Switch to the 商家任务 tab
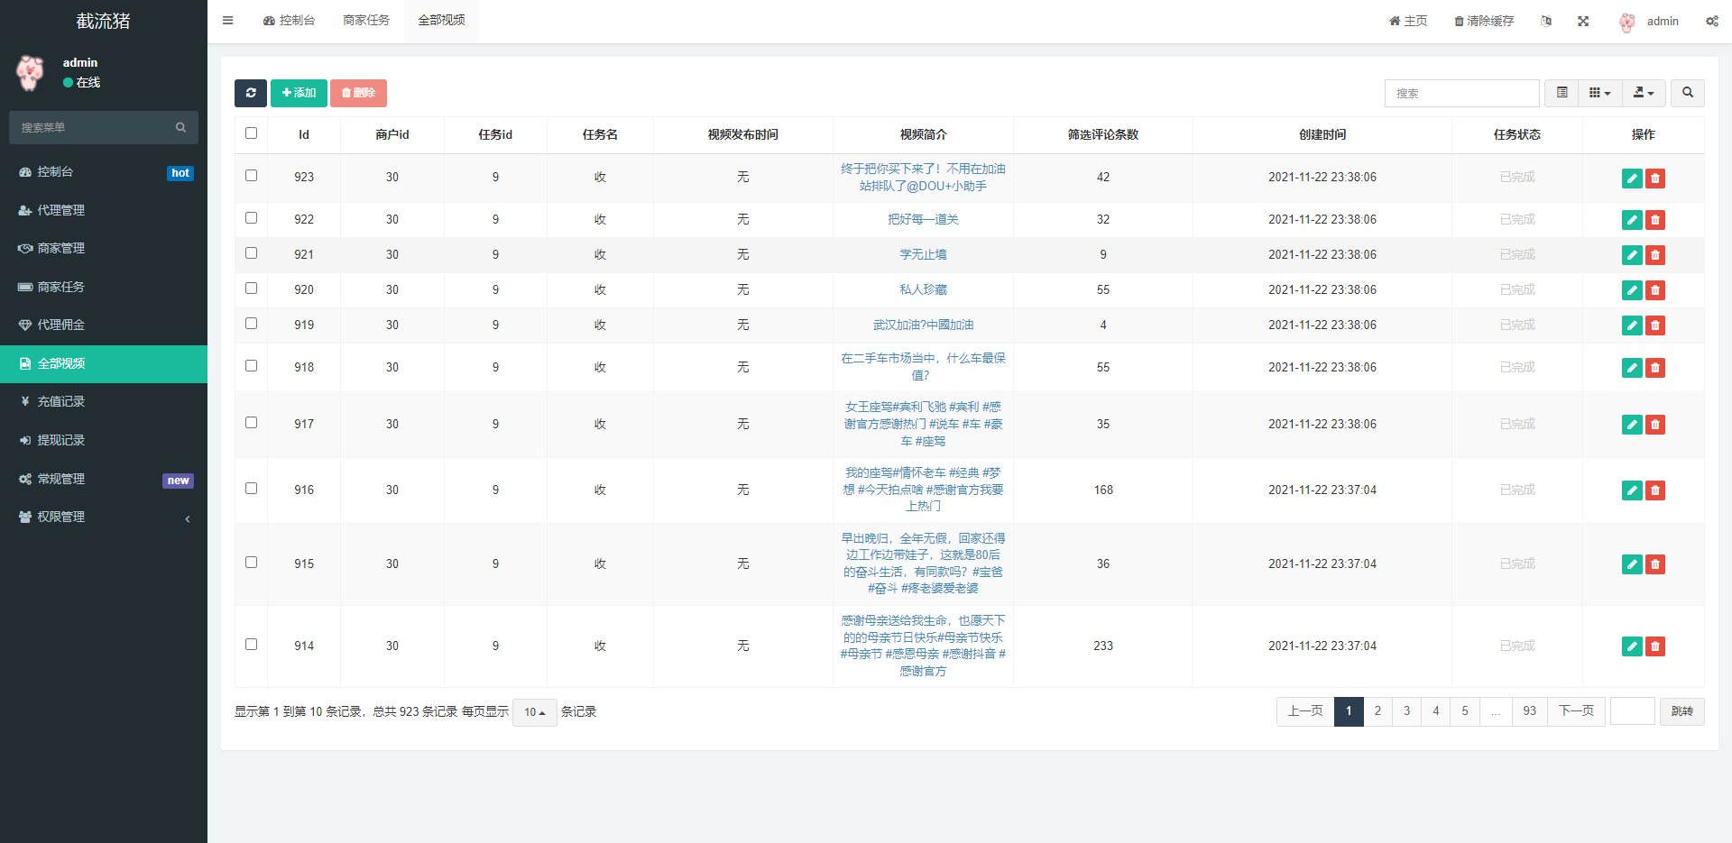This screenshot has width=1732, height=843. coord(366,21)
